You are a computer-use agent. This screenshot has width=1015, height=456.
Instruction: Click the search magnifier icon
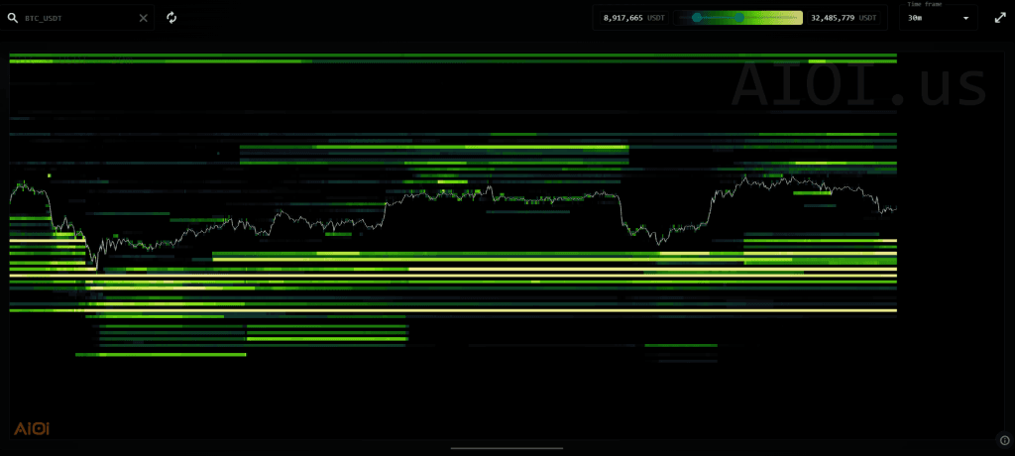click(14, 18)
